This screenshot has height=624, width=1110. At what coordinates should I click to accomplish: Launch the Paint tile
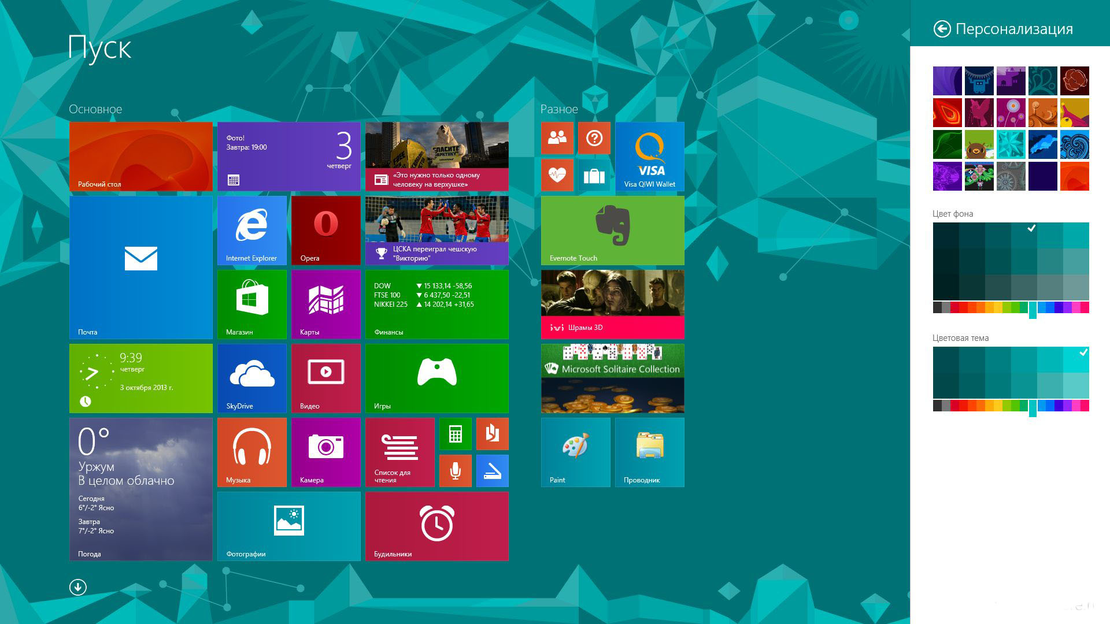(575, 452)
